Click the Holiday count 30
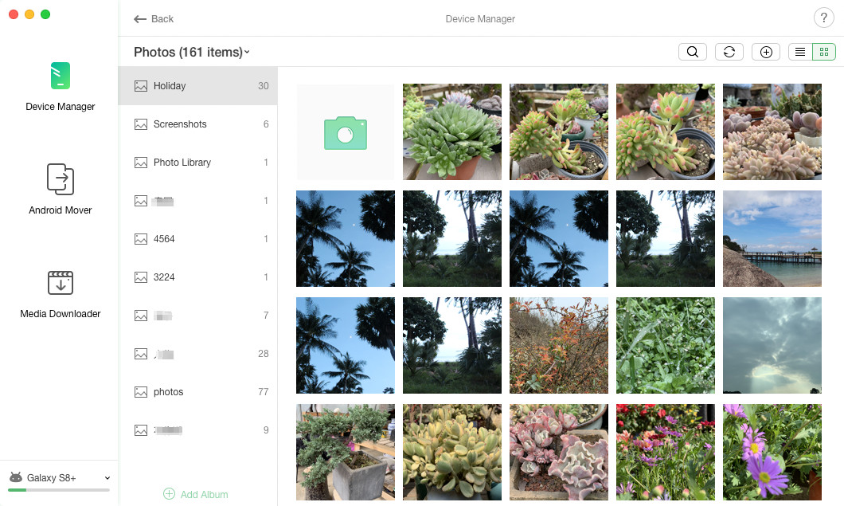Image resolution: width=844 pixels, height=506 pixels. 264,86
